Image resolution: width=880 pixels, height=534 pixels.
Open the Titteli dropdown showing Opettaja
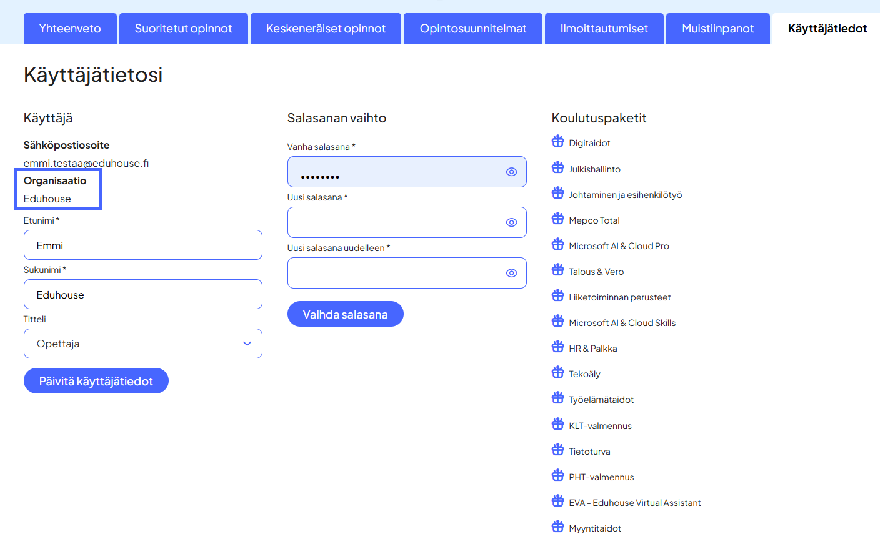pyautogui.click(x=143, y=344)
